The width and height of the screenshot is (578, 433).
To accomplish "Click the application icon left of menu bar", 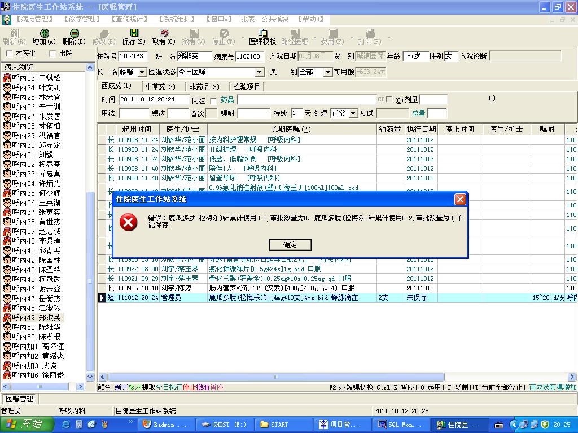I will point(7,19).
